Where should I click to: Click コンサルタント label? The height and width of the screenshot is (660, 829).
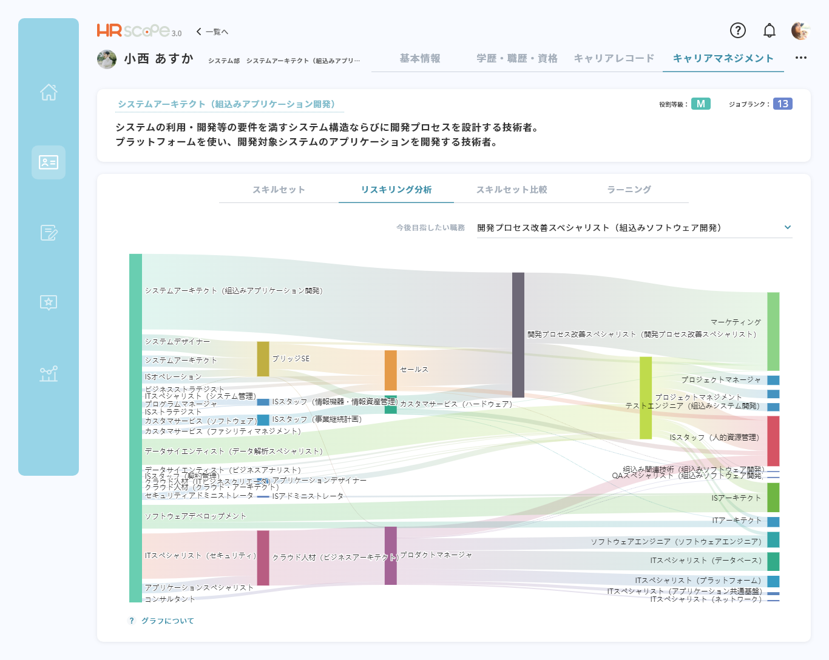170,599
